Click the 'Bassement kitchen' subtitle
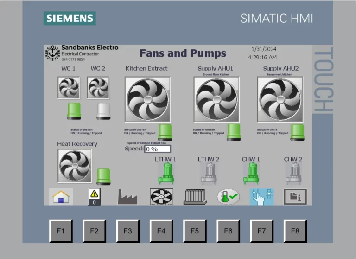This screenshot has height=259, width=356. coord(280,74)
